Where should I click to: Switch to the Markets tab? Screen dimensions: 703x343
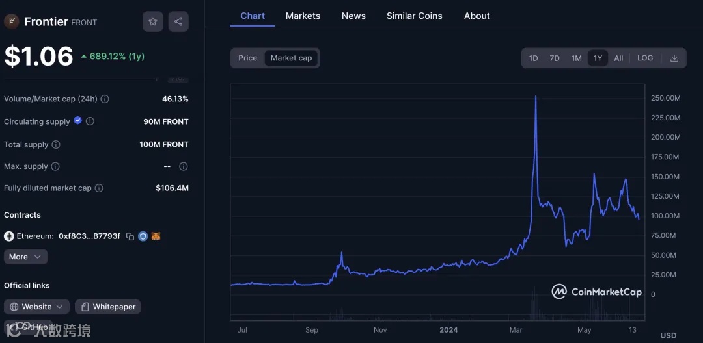(303, 16)
